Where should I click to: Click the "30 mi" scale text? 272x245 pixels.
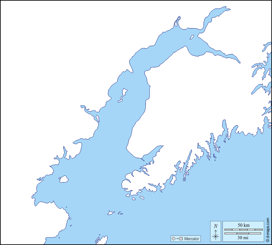click(x=243, y=237)
